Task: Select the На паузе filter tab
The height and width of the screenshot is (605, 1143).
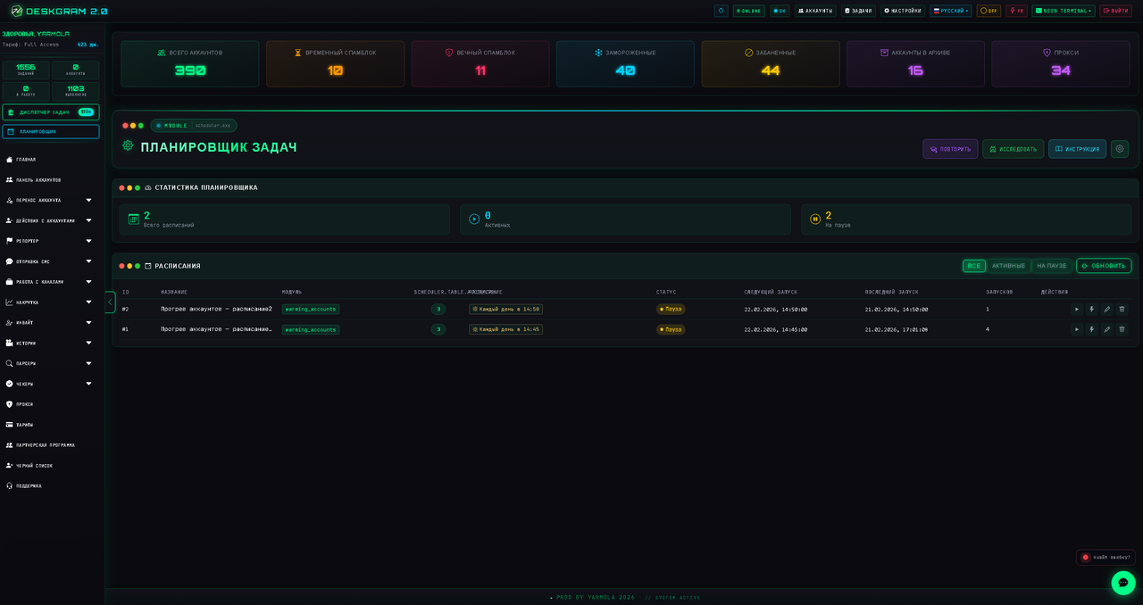Action: pyautogui.click(x=1051, y=266)
